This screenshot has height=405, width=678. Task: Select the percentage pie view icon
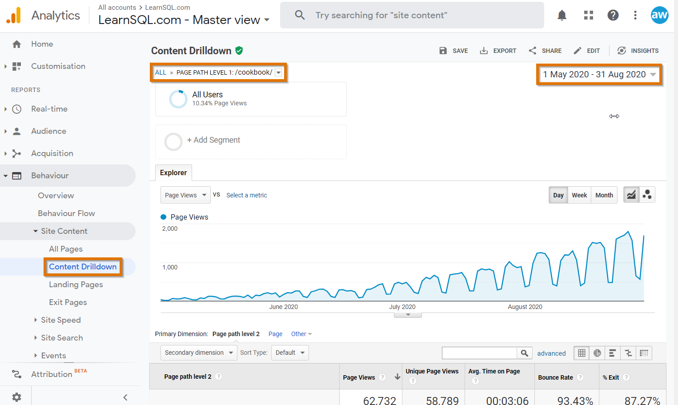(x=597, y=353)
